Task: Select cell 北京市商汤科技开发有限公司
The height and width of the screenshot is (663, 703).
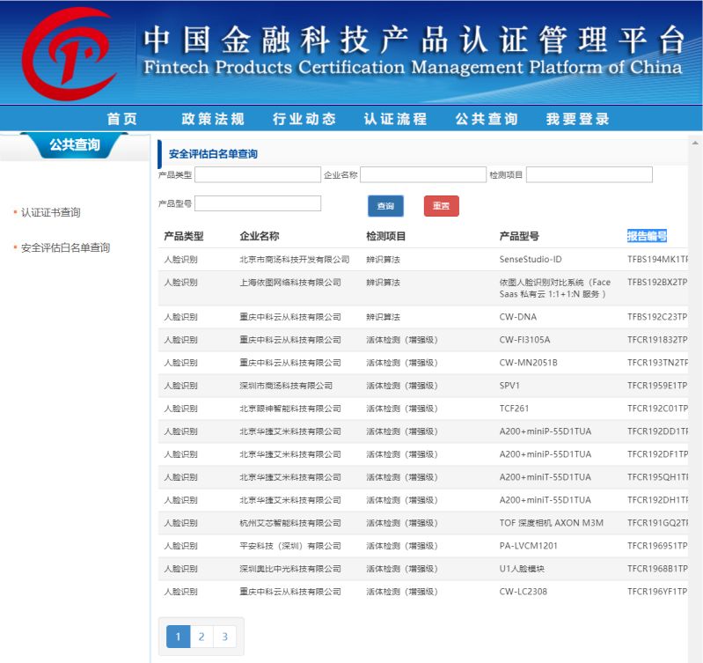Action: 295,259
